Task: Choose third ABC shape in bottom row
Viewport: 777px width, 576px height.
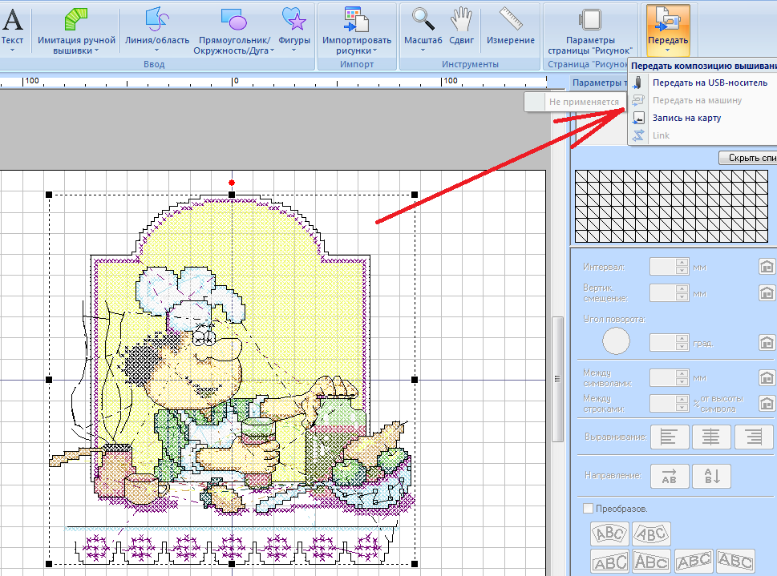Action: click(x=694, y=562)
